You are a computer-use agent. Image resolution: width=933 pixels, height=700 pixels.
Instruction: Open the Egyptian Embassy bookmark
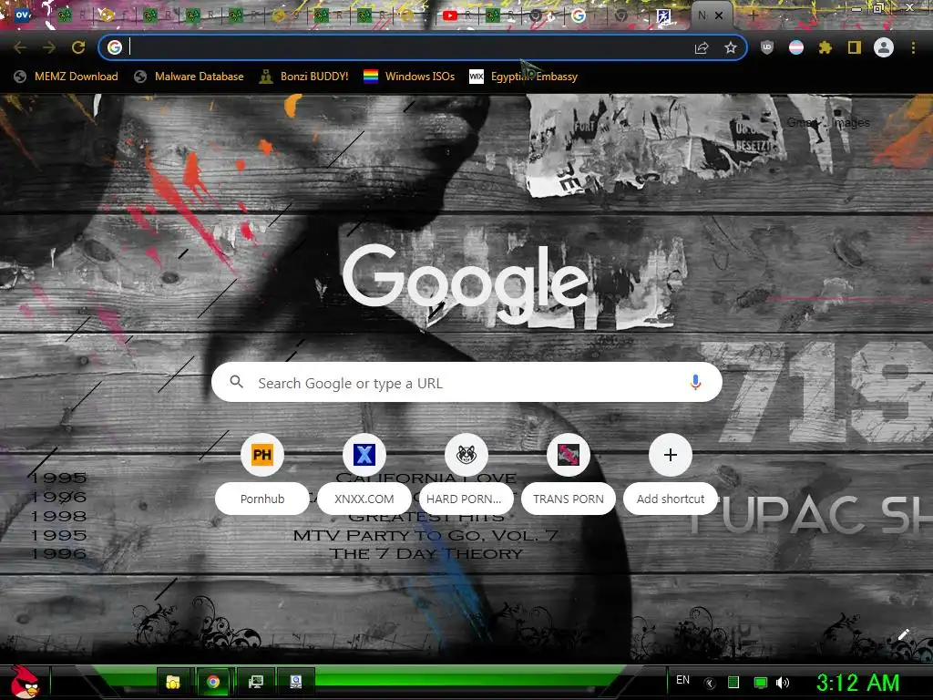point(524,77)
